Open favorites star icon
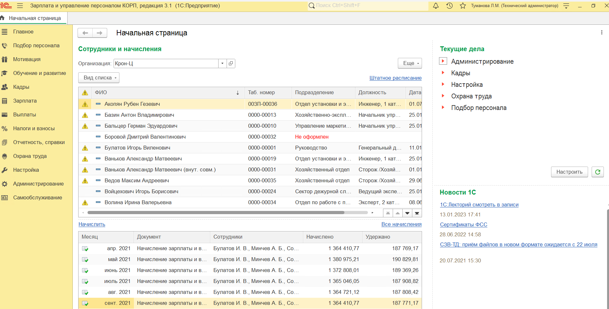The width and height of the screenshot is (609, 309). [463, 6]
